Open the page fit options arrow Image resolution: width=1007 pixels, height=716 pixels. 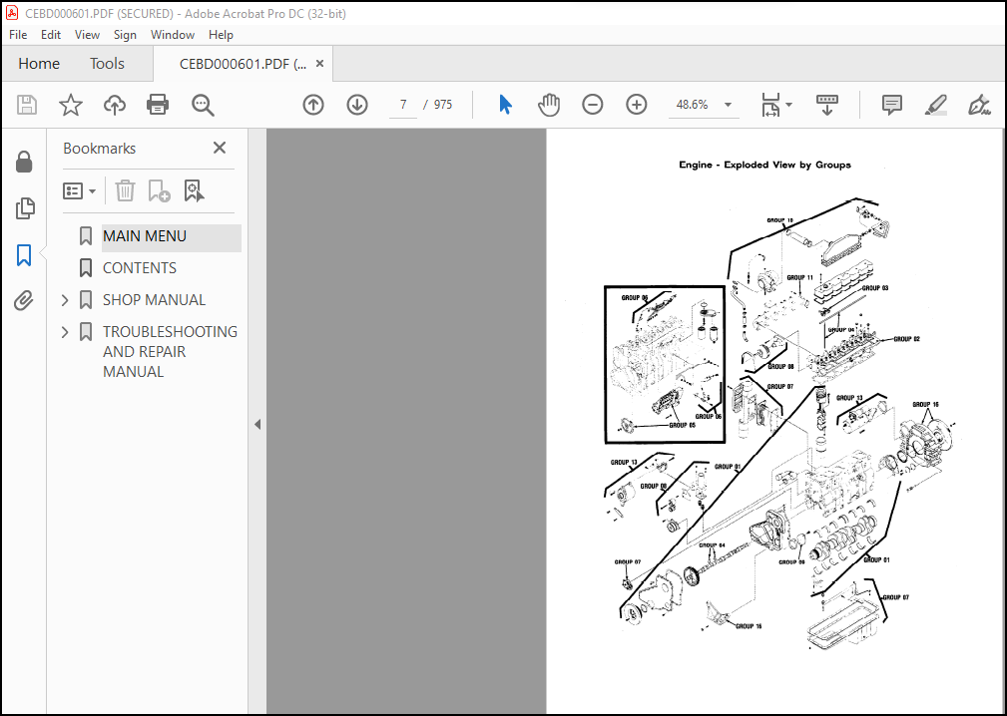pos(788,105)
